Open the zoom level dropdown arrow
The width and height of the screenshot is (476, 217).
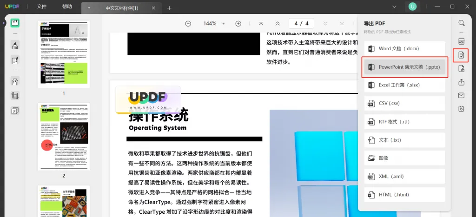point(224,23)
